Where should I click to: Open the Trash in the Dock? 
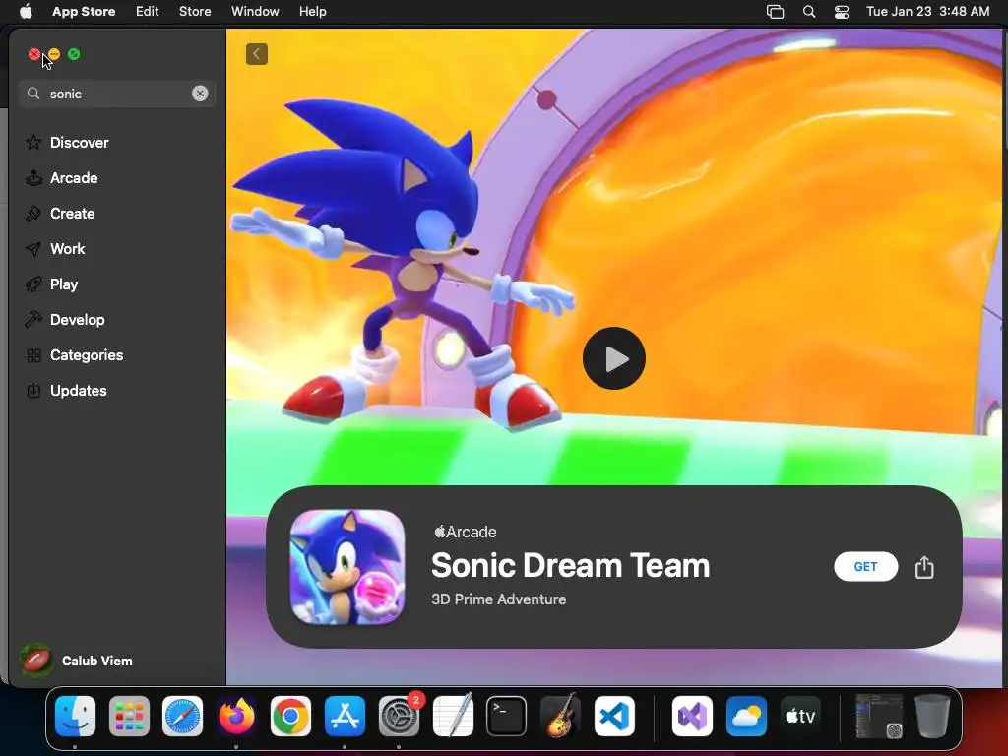click(933, 716)
